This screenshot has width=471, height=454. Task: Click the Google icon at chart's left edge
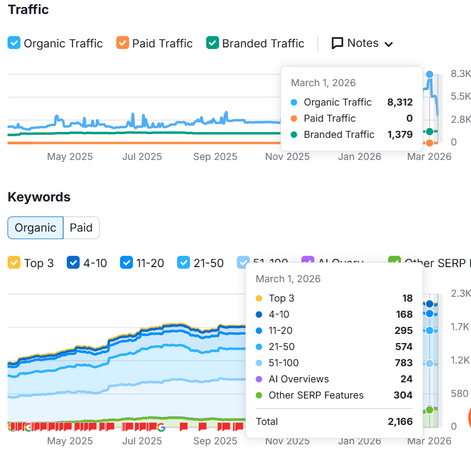pos(27,428)
